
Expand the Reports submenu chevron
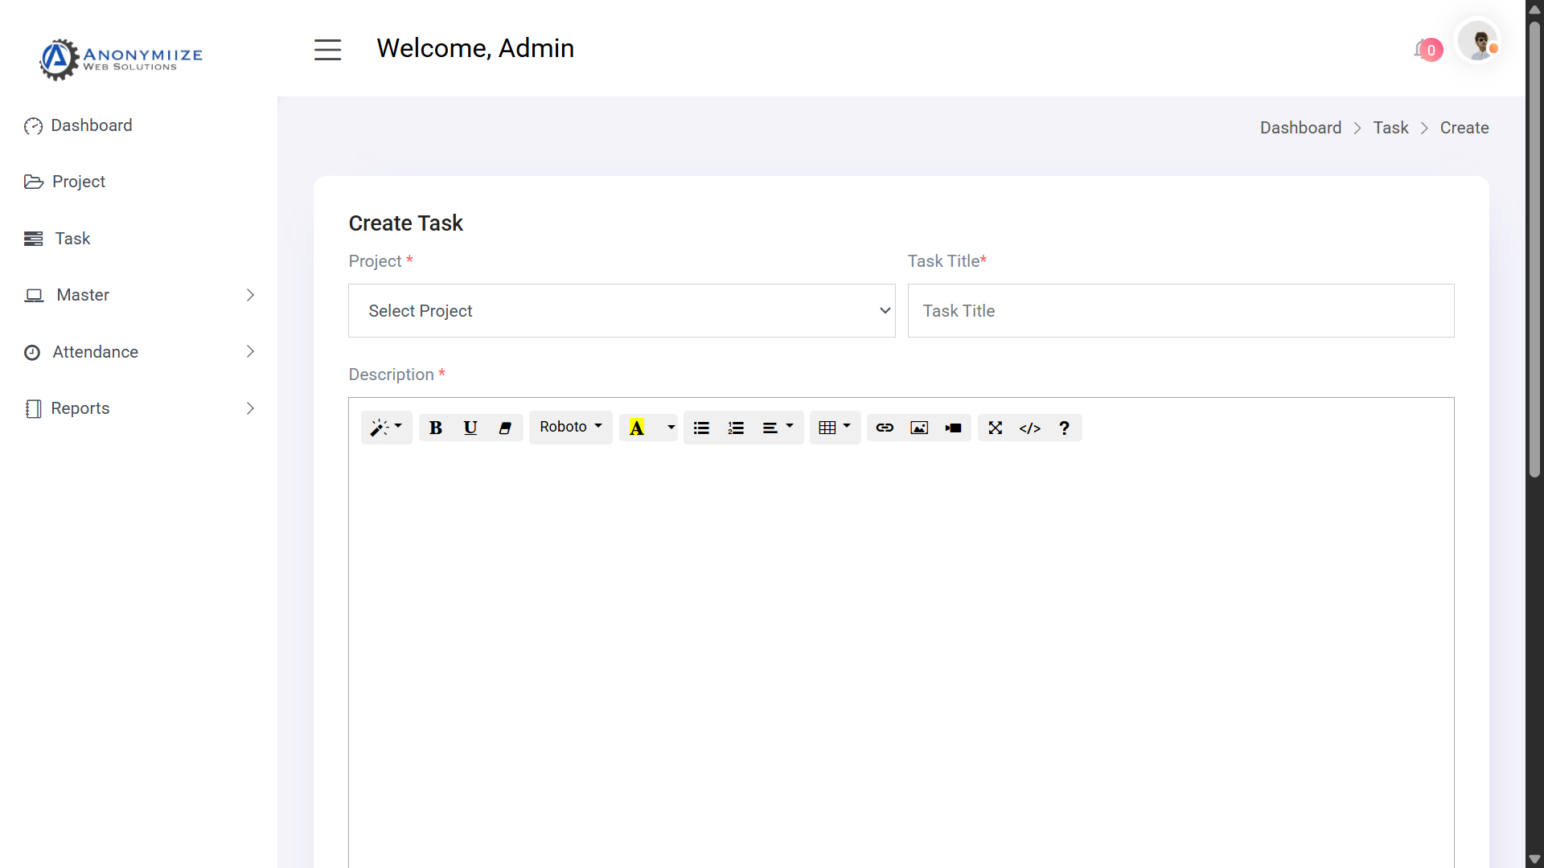(250, 408)
